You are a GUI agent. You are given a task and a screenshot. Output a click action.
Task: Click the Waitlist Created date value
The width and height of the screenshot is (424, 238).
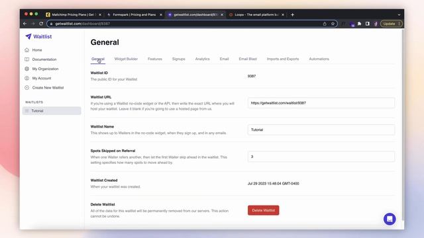click(x=274, y=184)
